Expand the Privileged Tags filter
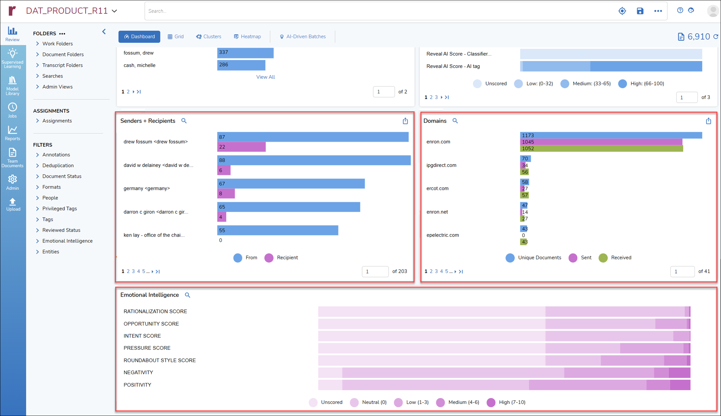The height and width of the screenshot is (416, 721). point(38,208)
